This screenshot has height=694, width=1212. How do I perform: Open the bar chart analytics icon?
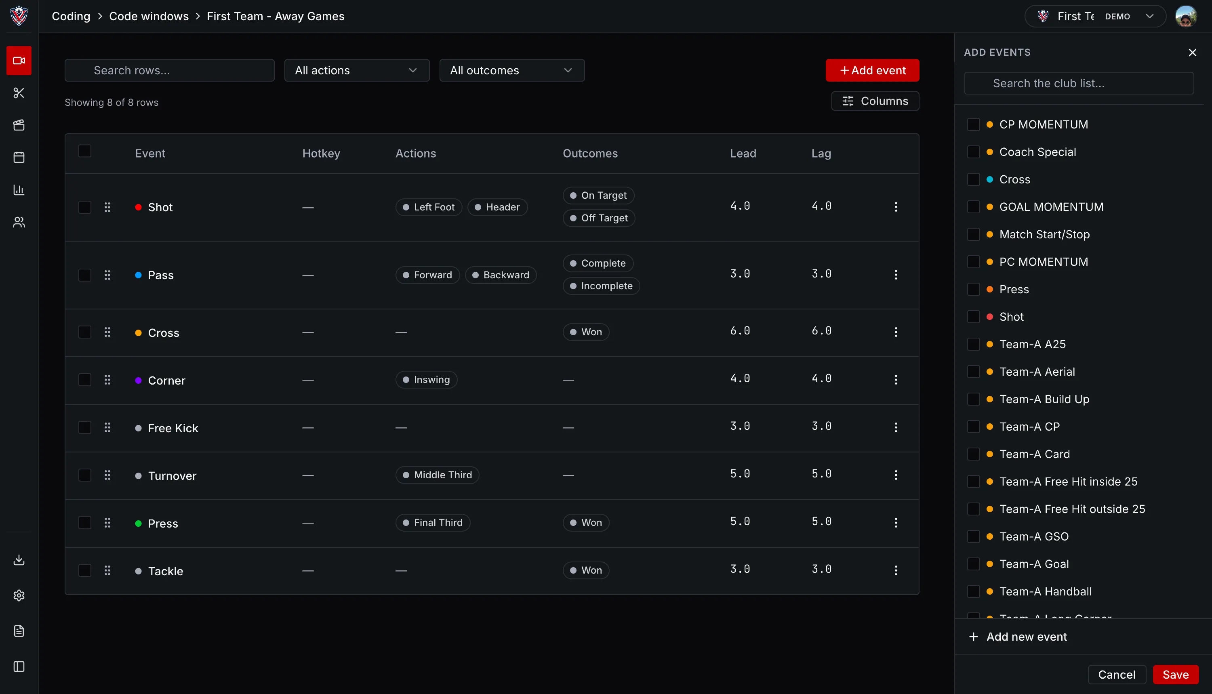[x=19, y=190]
